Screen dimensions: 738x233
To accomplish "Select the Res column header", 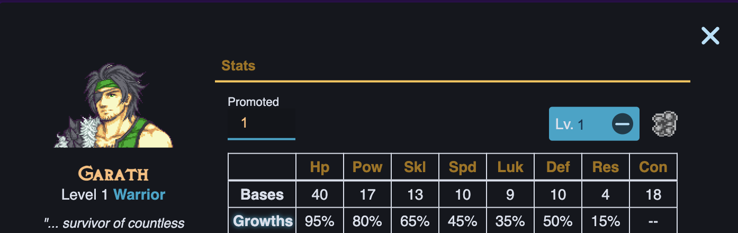I will 606,167.
